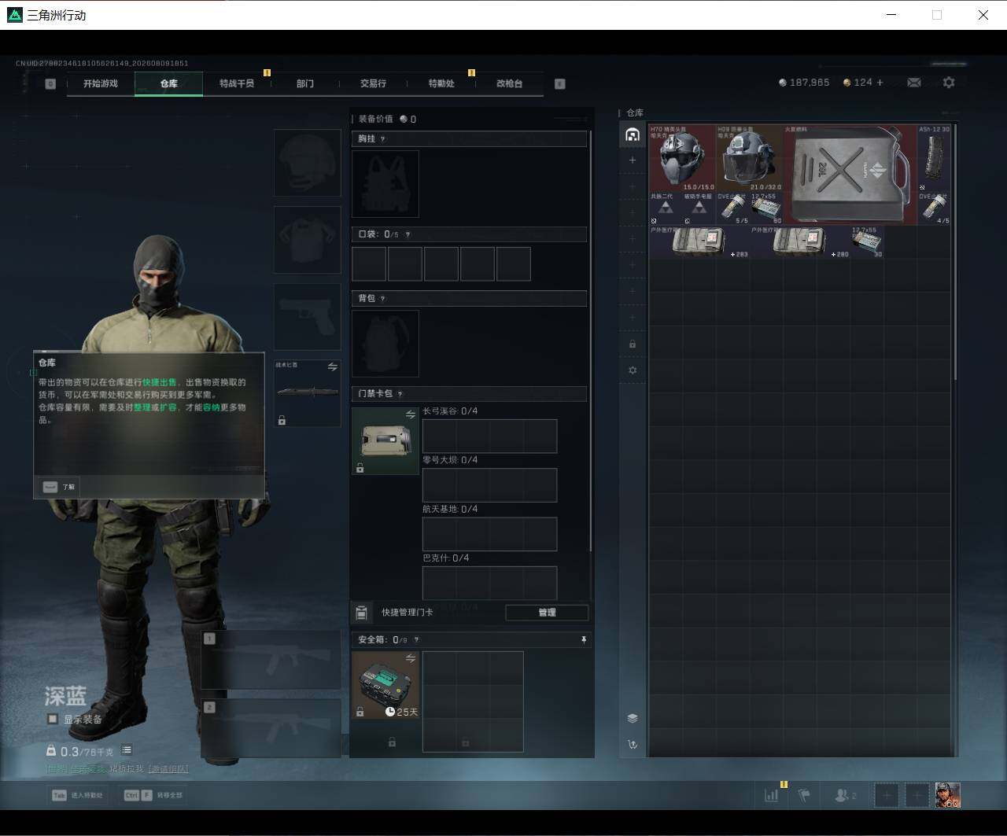Screen dimensions: 1007x836
Task: Click the stacked layers sort icon
Action: (633, 718)
